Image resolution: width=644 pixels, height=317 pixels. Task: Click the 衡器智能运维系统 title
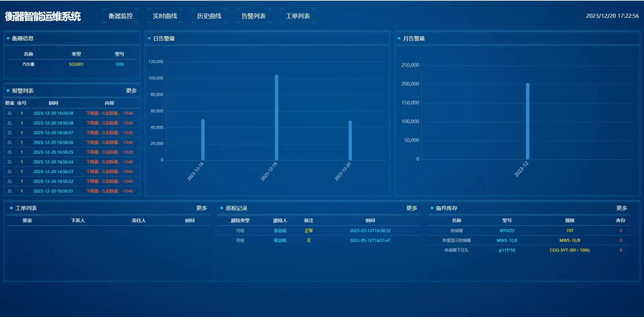(43, 16)
